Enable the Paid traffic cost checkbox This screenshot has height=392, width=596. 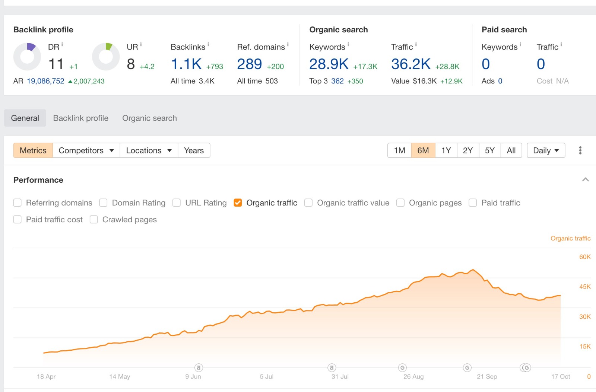tap(18, 220)
